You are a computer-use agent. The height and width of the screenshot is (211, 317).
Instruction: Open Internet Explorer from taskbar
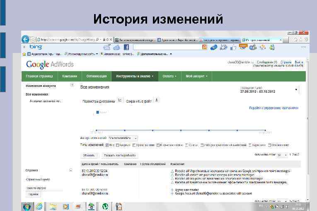click(x=39, y=206)
